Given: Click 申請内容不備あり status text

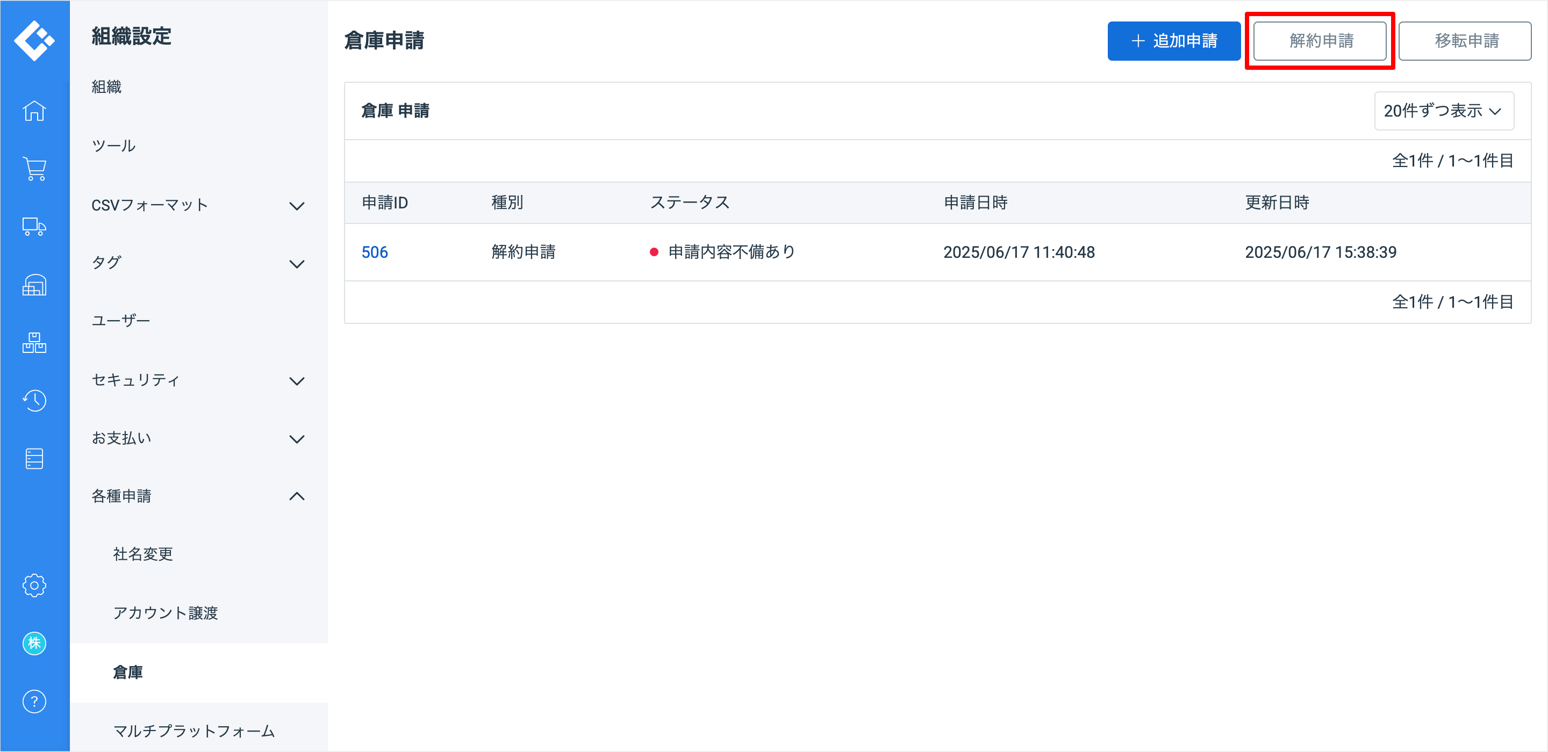Looking at the screenshot, I should [x=732, y=252].
